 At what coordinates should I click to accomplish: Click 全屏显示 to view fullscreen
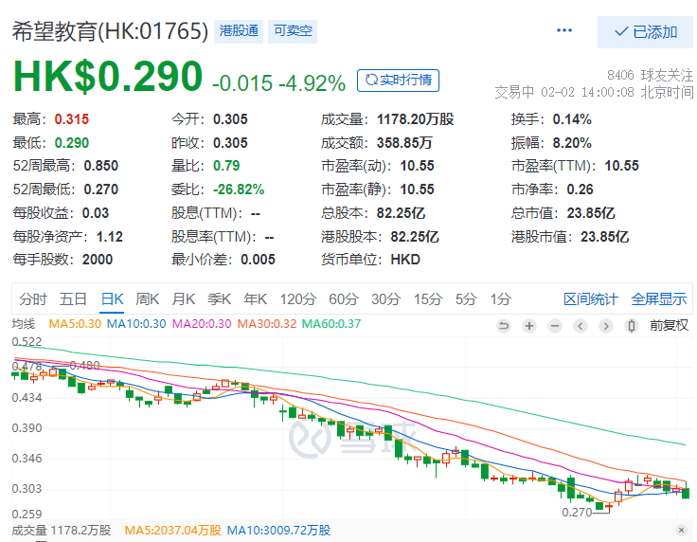[659, 299]
